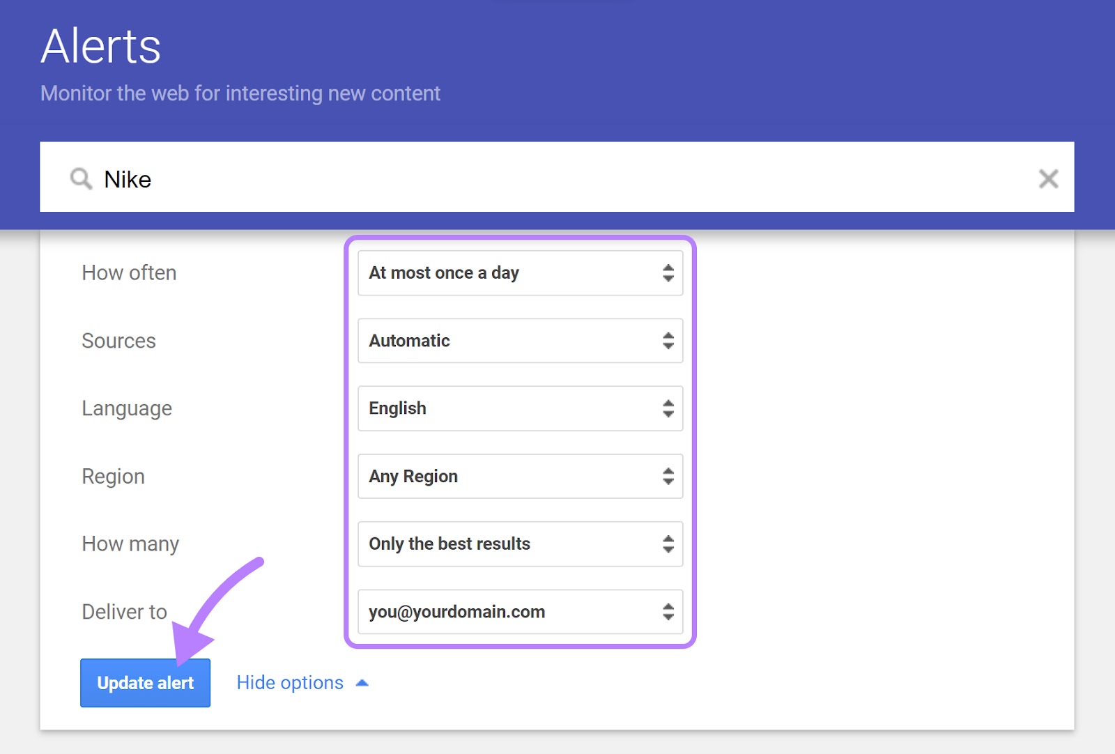Open the Language English dropdown
This screenshot has height=754, width=1115.
[x=521, y=408]
